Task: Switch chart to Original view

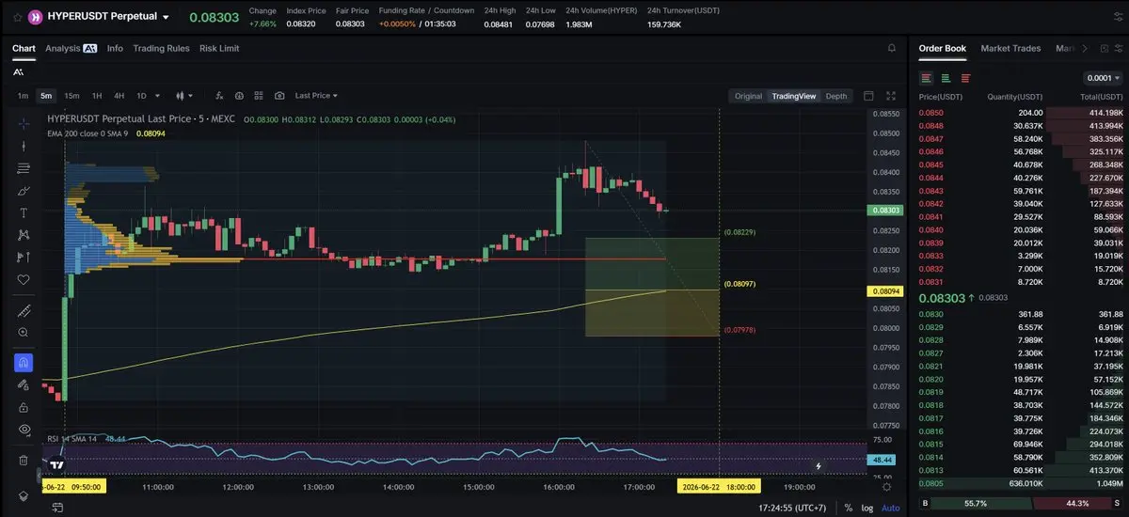Action: pyautogui.click(x=748, y=96)
